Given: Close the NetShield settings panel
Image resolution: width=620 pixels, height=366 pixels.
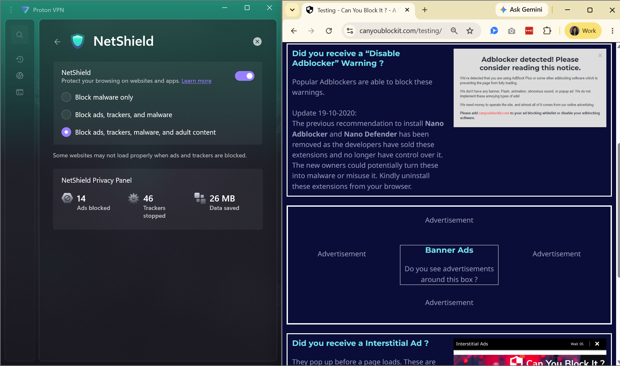Looking at the screenshot, I should 257,42.
